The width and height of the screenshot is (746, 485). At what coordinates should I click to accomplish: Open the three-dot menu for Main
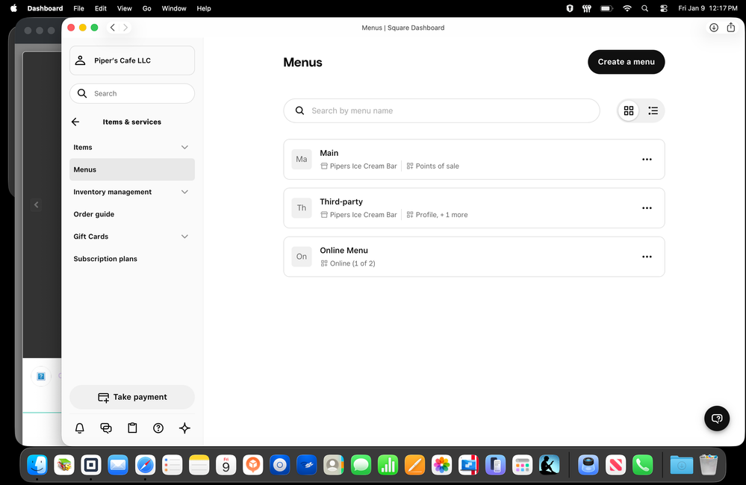(647, 160)
